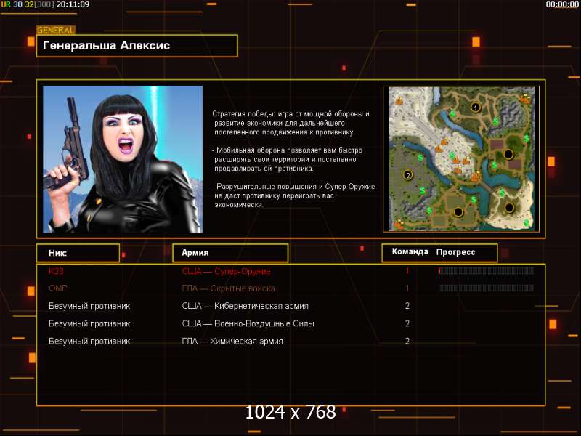This screenshot has height=436, width=581.
Task: Click the 20:11:09 clock at the top left
Action: pyautogui.click(x=73, y=4)
